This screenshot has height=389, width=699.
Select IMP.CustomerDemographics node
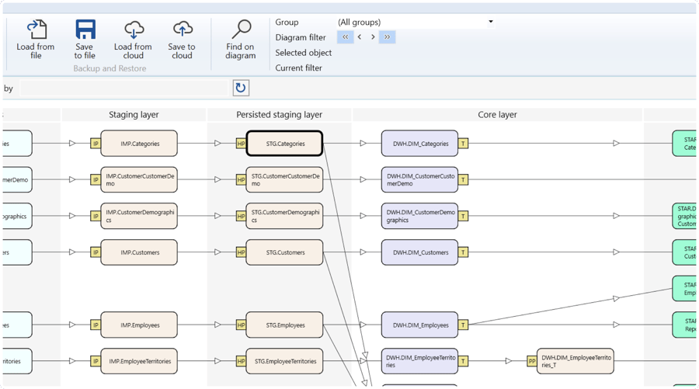click(139, 216)
